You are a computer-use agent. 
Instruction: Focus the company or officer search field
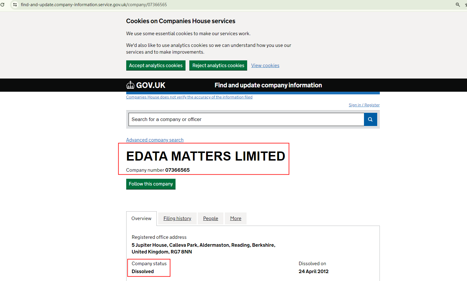tap(246, 120)
